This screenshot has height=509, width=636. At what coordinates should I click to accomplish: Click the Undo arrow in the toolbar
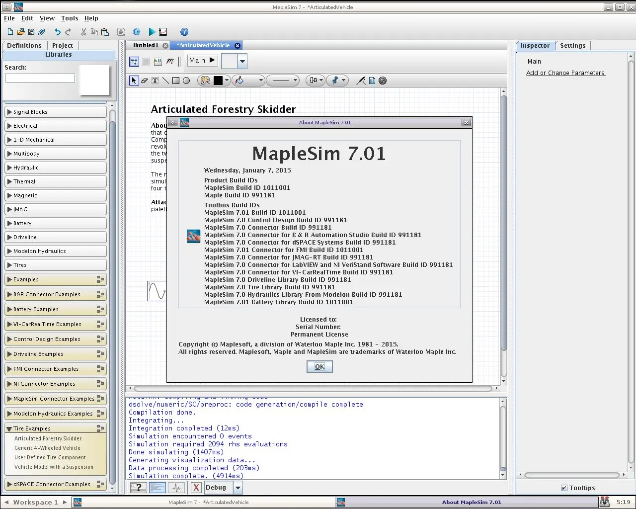click(x=57, y=32)
